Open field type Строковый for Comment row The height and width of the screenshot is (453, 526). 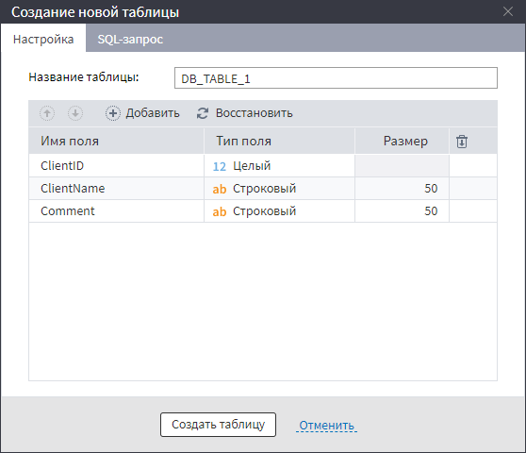point(279,211)
